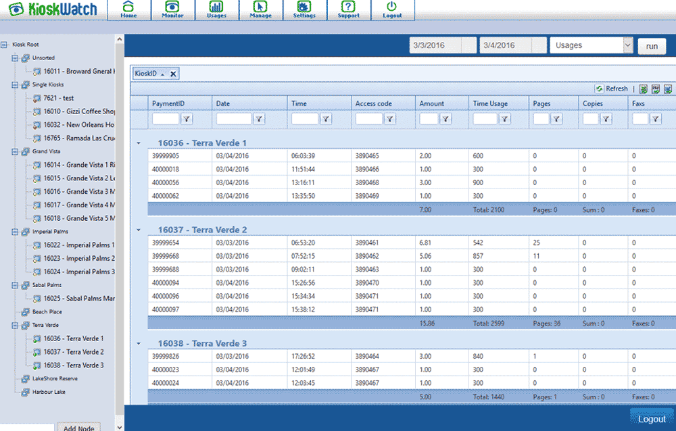Open the Monitor page from navigation

pyautogui.click(x=172, y=10)
